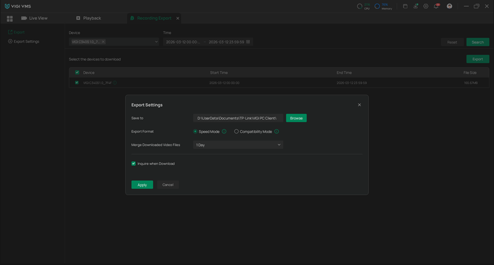Click the Export button above the table
494x265 pixels.
click(x=477, y=59)
